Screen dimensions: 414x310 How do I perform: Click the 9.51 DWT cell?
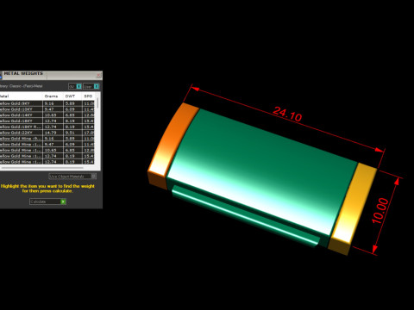pos(72,133)
